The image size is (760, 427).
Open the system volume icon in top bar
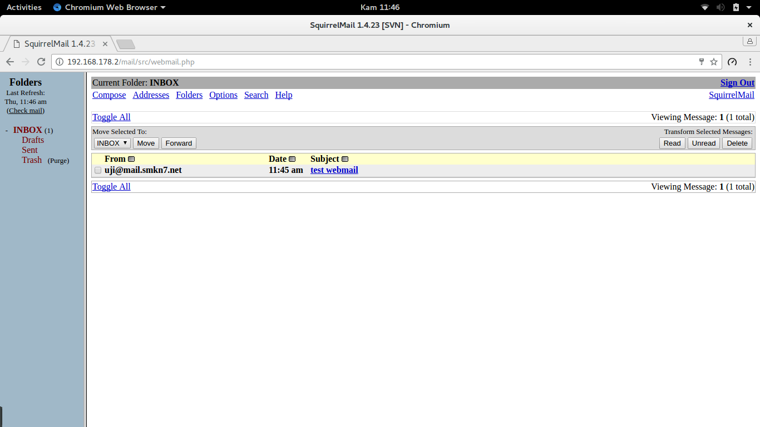tap(720, 7)
